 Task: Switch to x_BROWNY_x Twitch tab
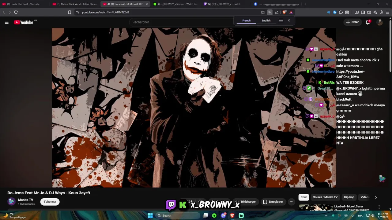click(x=226, y=4)
